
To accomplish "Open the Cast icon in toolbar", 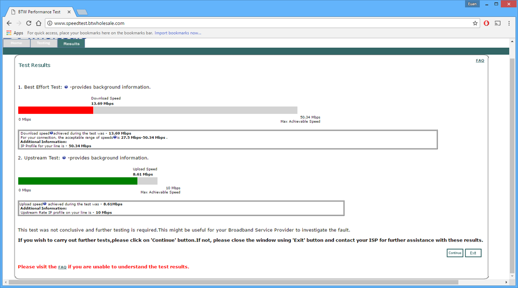I will (497, 23).
